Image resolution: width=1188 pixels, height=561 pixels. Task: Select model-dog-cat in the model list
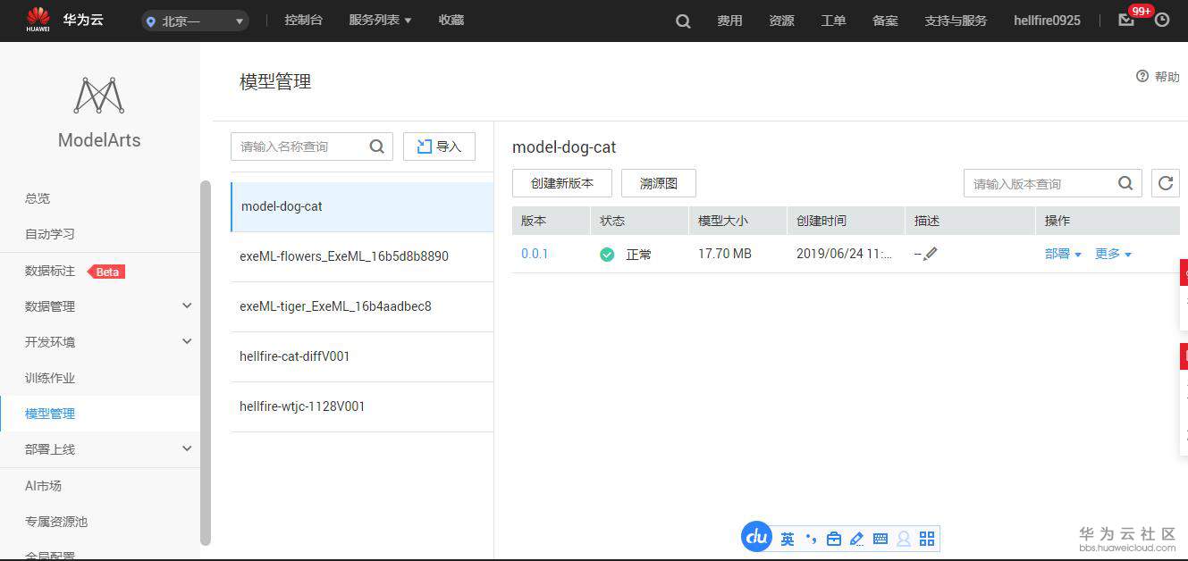pos(362,206)
